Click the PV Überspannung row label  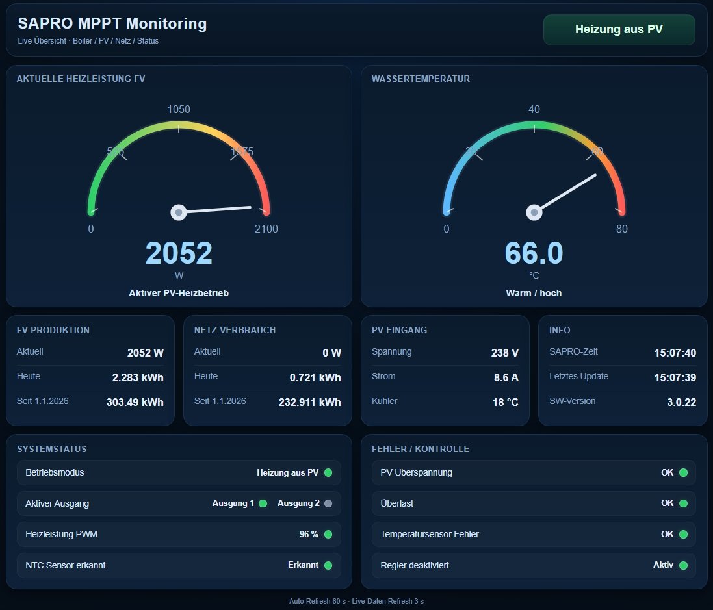[x=417, y=473]
